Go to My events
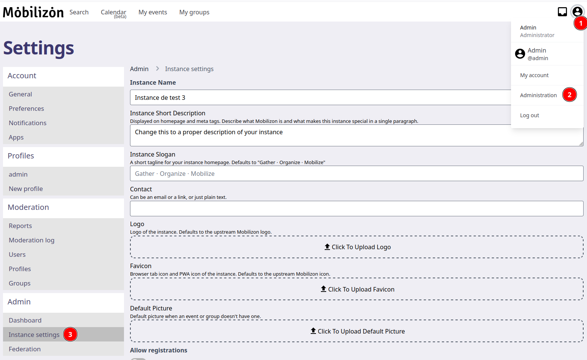The width and height of the screenshot is (587, 360). [153, 12]
